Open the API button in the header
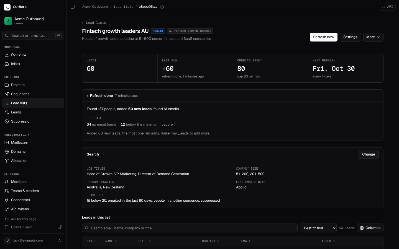399x249 pixels. [x=387, y=7]
